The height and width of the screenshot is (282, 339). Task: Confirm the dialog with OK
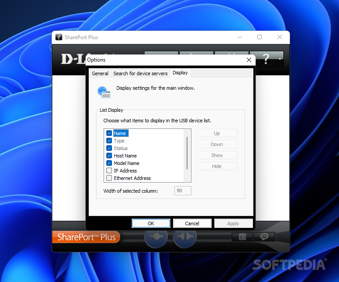[x=151, y=223]
